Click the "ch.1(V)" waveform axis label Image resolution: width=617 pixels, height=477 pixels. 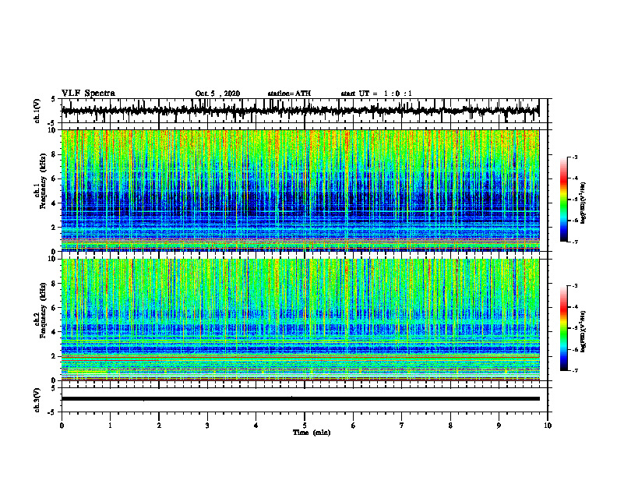[x=37, y=111]
